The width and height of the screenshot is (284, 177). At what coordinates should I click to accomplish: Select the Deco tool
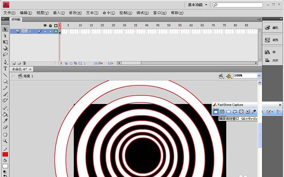(x=5, y=100)
